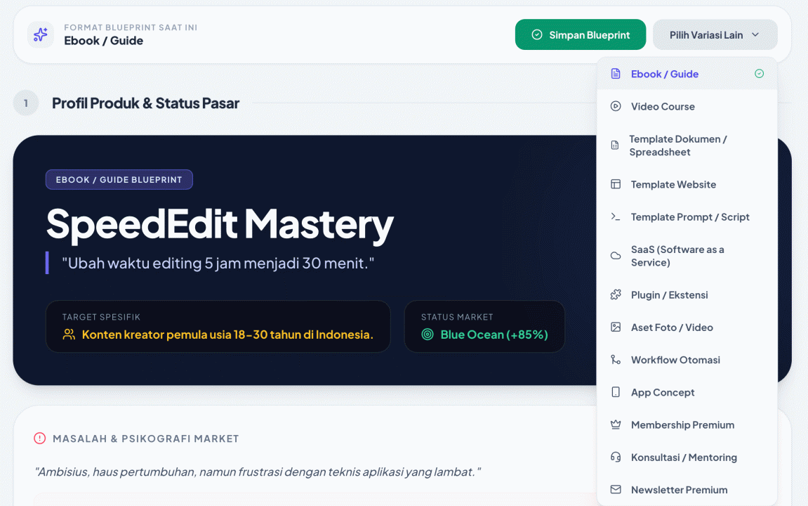Select Template Website option
Viewport: 808px width, 506px height.
click(x=687, y=184)
